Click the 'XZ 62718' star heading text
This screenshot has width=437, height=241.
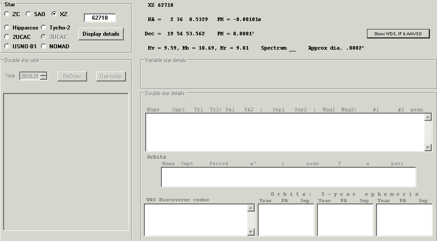click(160, 5)
